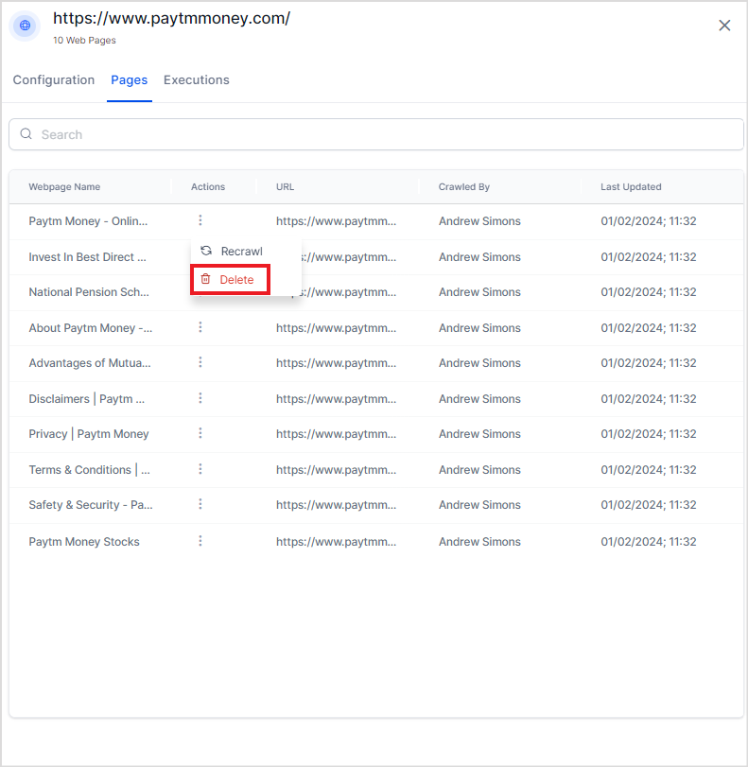Click into the Search input field
748x767 pixels.
click(378, 134)
